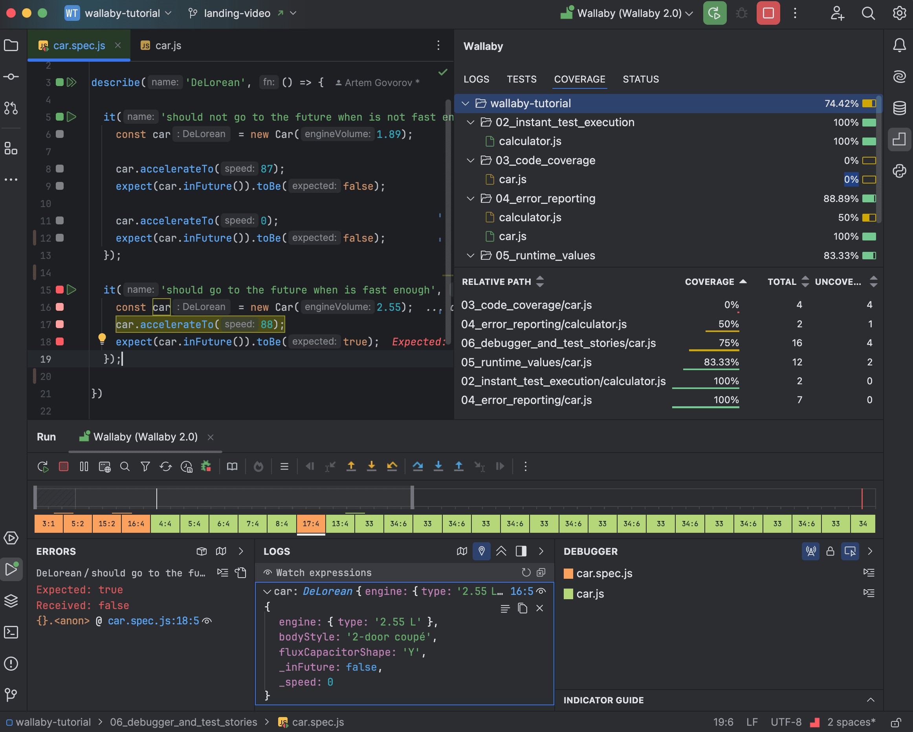Click the search magnifier in the Run toolbar
This screenshot has width=913, height=732.
pyautogui.click(x=125, y=466)
